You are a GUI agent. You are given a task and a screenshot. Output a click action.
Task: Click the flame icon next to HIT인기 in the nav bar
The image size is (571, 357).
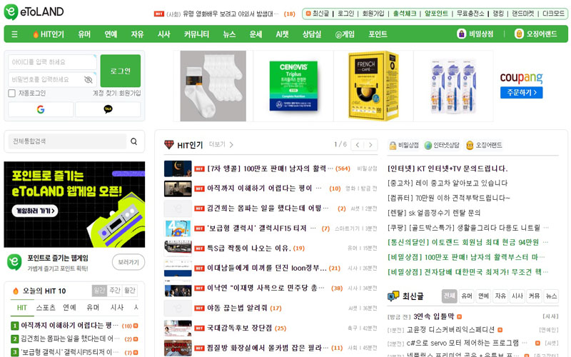(x=36, y=34)
